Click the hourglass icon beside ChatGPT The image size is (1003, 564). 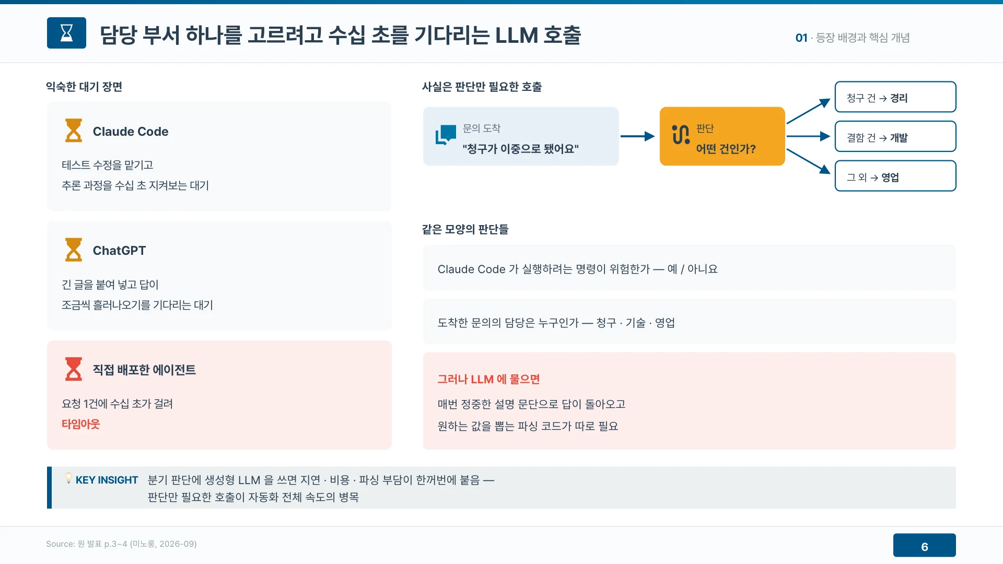pyautogui.click(x=74, y=250)
